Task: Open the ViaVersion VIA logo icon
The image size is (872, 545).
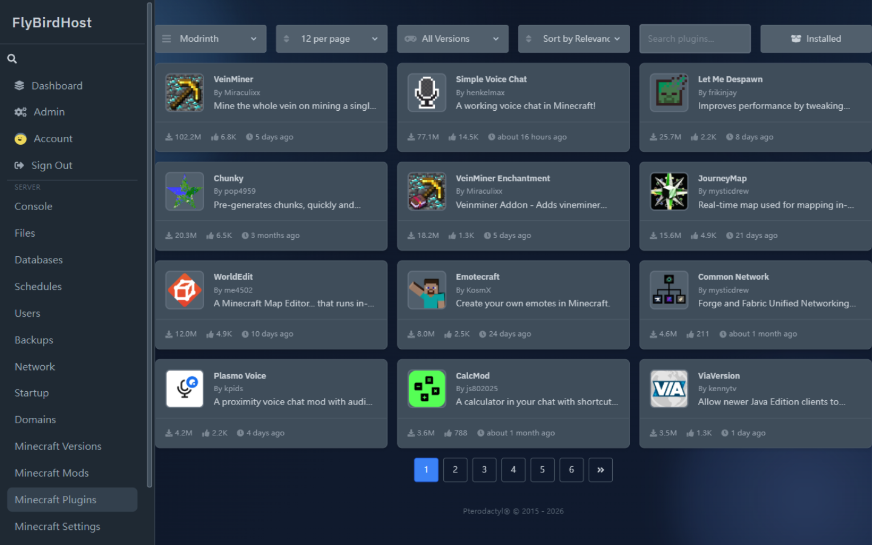Action: click(x=669, y=389)
